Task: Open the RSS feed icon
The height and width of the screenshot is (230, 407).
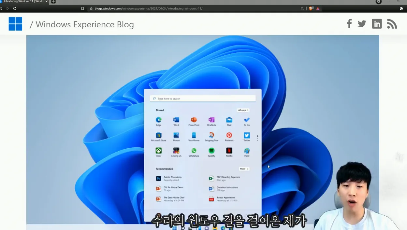Action: pos(392,24)
